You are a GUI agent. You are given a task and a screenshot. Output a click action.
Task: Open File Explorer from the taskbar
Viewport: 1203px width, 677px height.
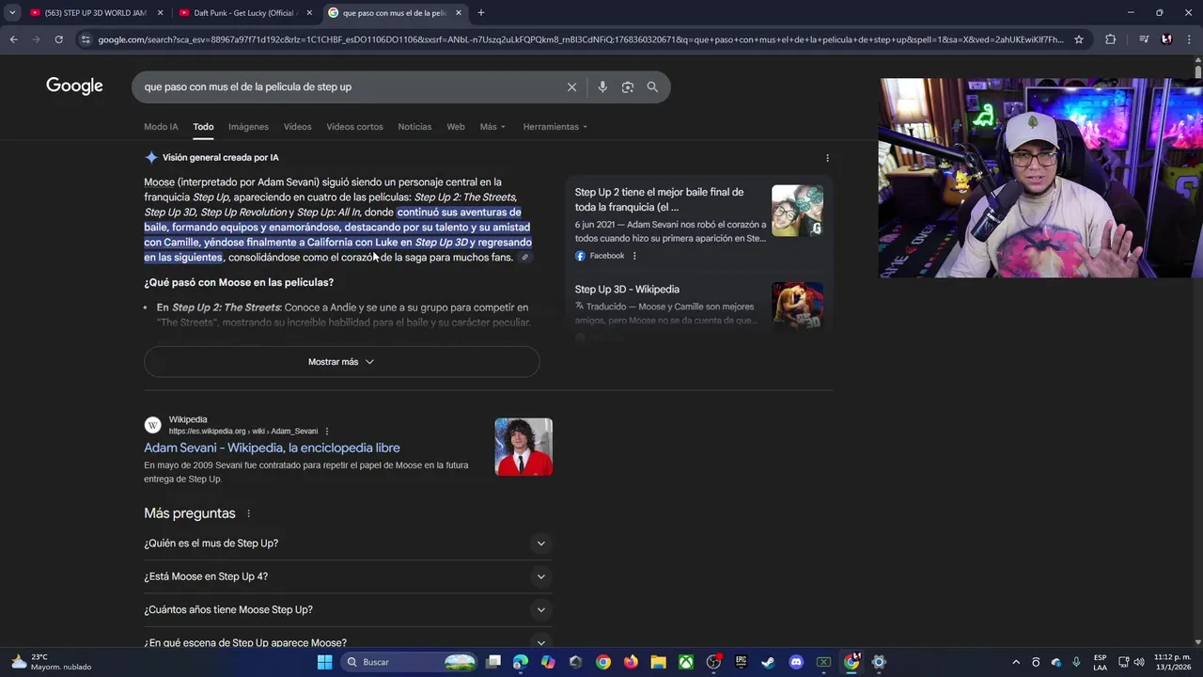click(x=658, y=662)
